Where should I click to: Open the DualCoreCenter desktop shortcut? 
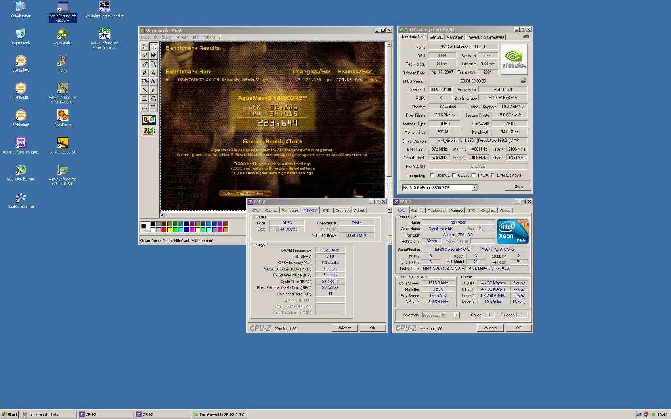pos(21,200)
